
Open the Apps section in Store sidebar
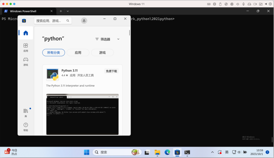point(26,48)
